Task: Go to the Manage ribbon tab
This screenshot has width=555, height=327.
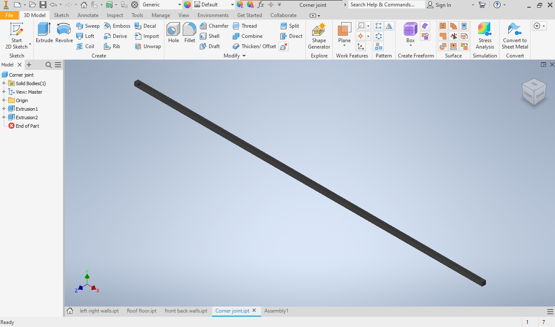Action: (x=161, y=15)
